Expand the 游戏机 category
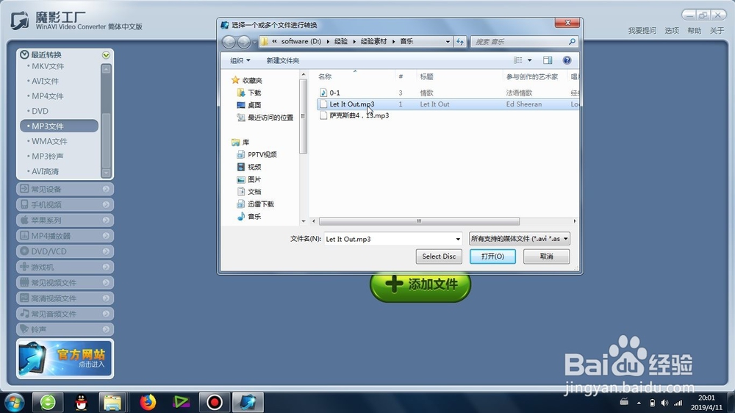The image size is (735, 413). pos(65,267)
